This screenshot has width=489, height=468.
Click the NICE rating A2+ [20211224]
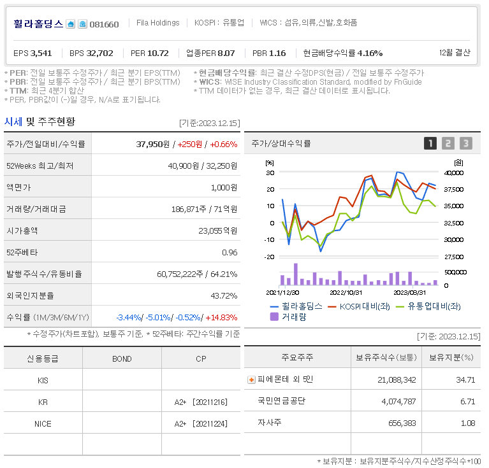click(x=201, y=424)
